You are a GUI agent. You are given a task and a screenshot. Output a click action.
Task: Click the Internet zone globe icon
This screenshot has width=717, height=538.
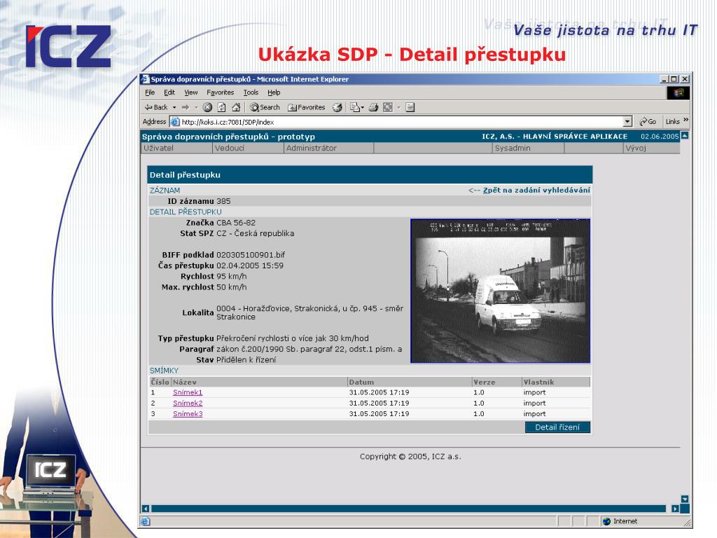click(x=607, y=521)
